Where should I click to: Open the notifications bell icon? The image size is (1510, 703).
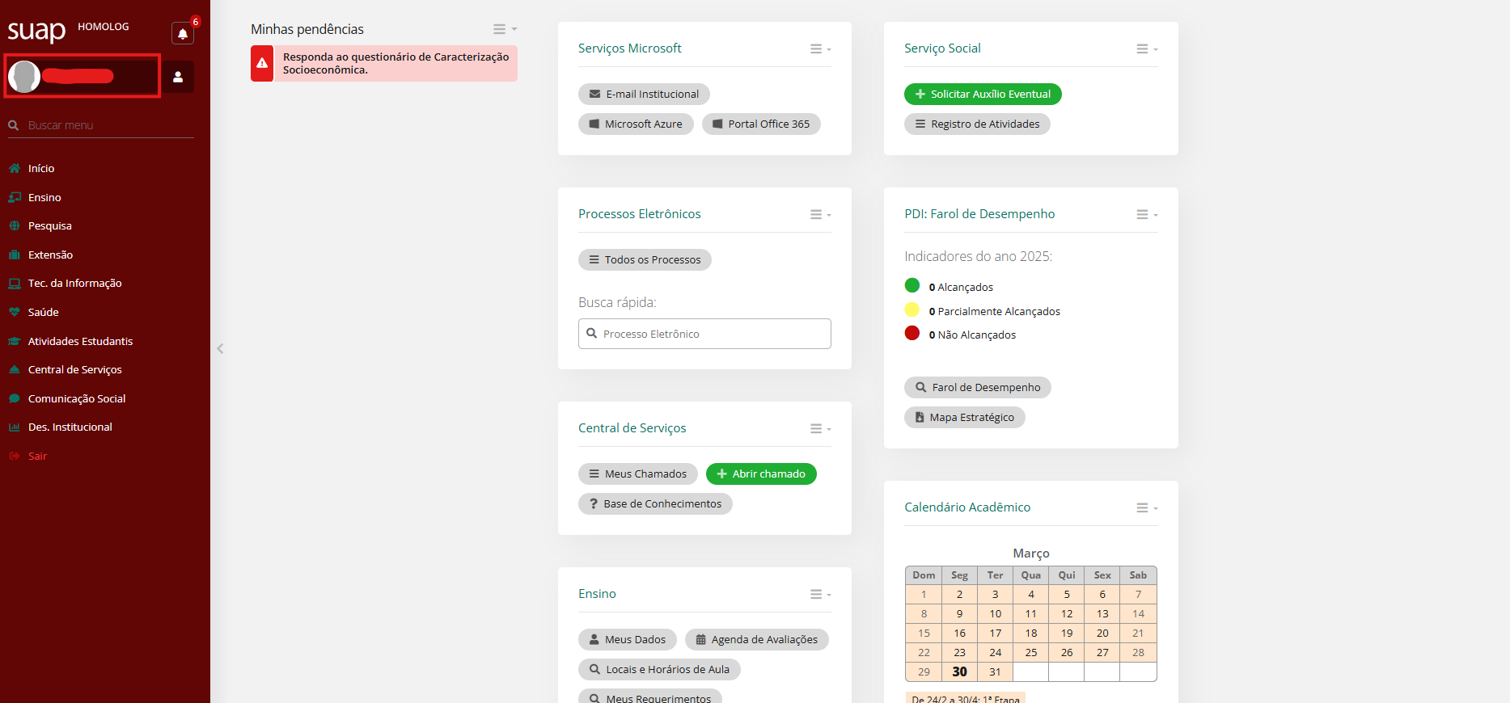[183, 34]
